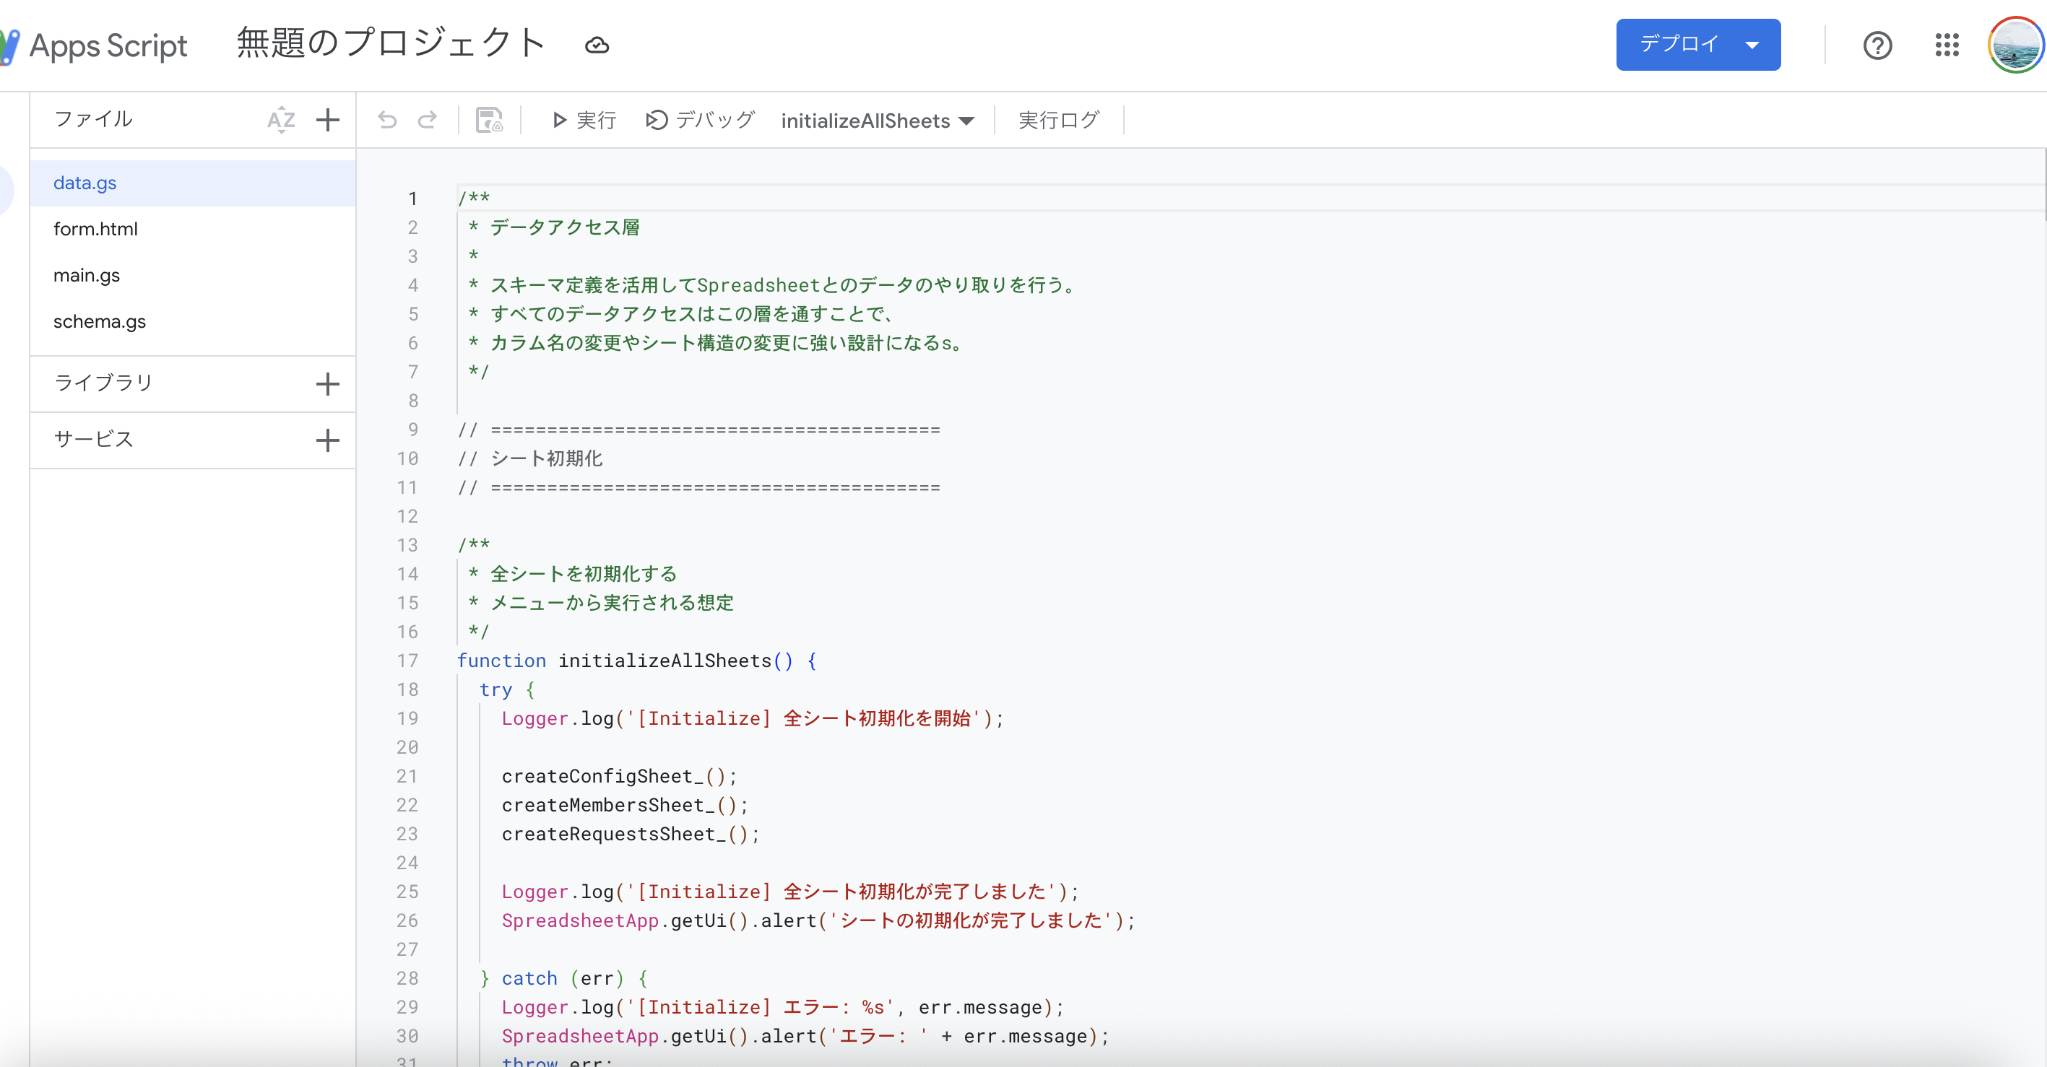
Task: Open the help menu
Action: 1878,45
